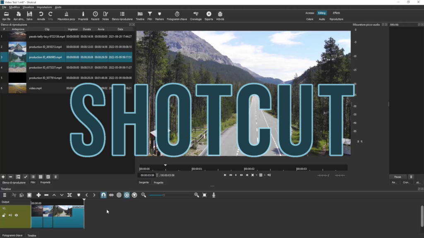This screenshot has width=424, height=238.
Task: Open the player zoom dropdown arrow
Action: (x=257, y=175)
